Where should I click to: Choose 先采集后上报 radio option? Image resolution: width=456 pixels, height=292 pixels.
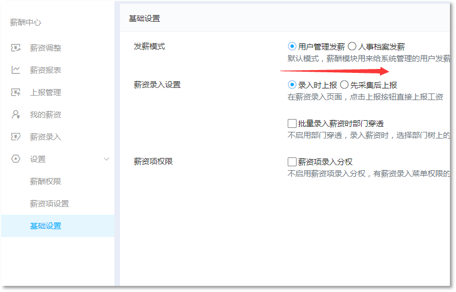click(344, 85)
